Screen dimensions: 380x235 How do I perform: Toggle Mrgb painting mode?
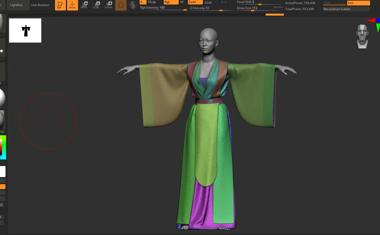tap(152, 2)
